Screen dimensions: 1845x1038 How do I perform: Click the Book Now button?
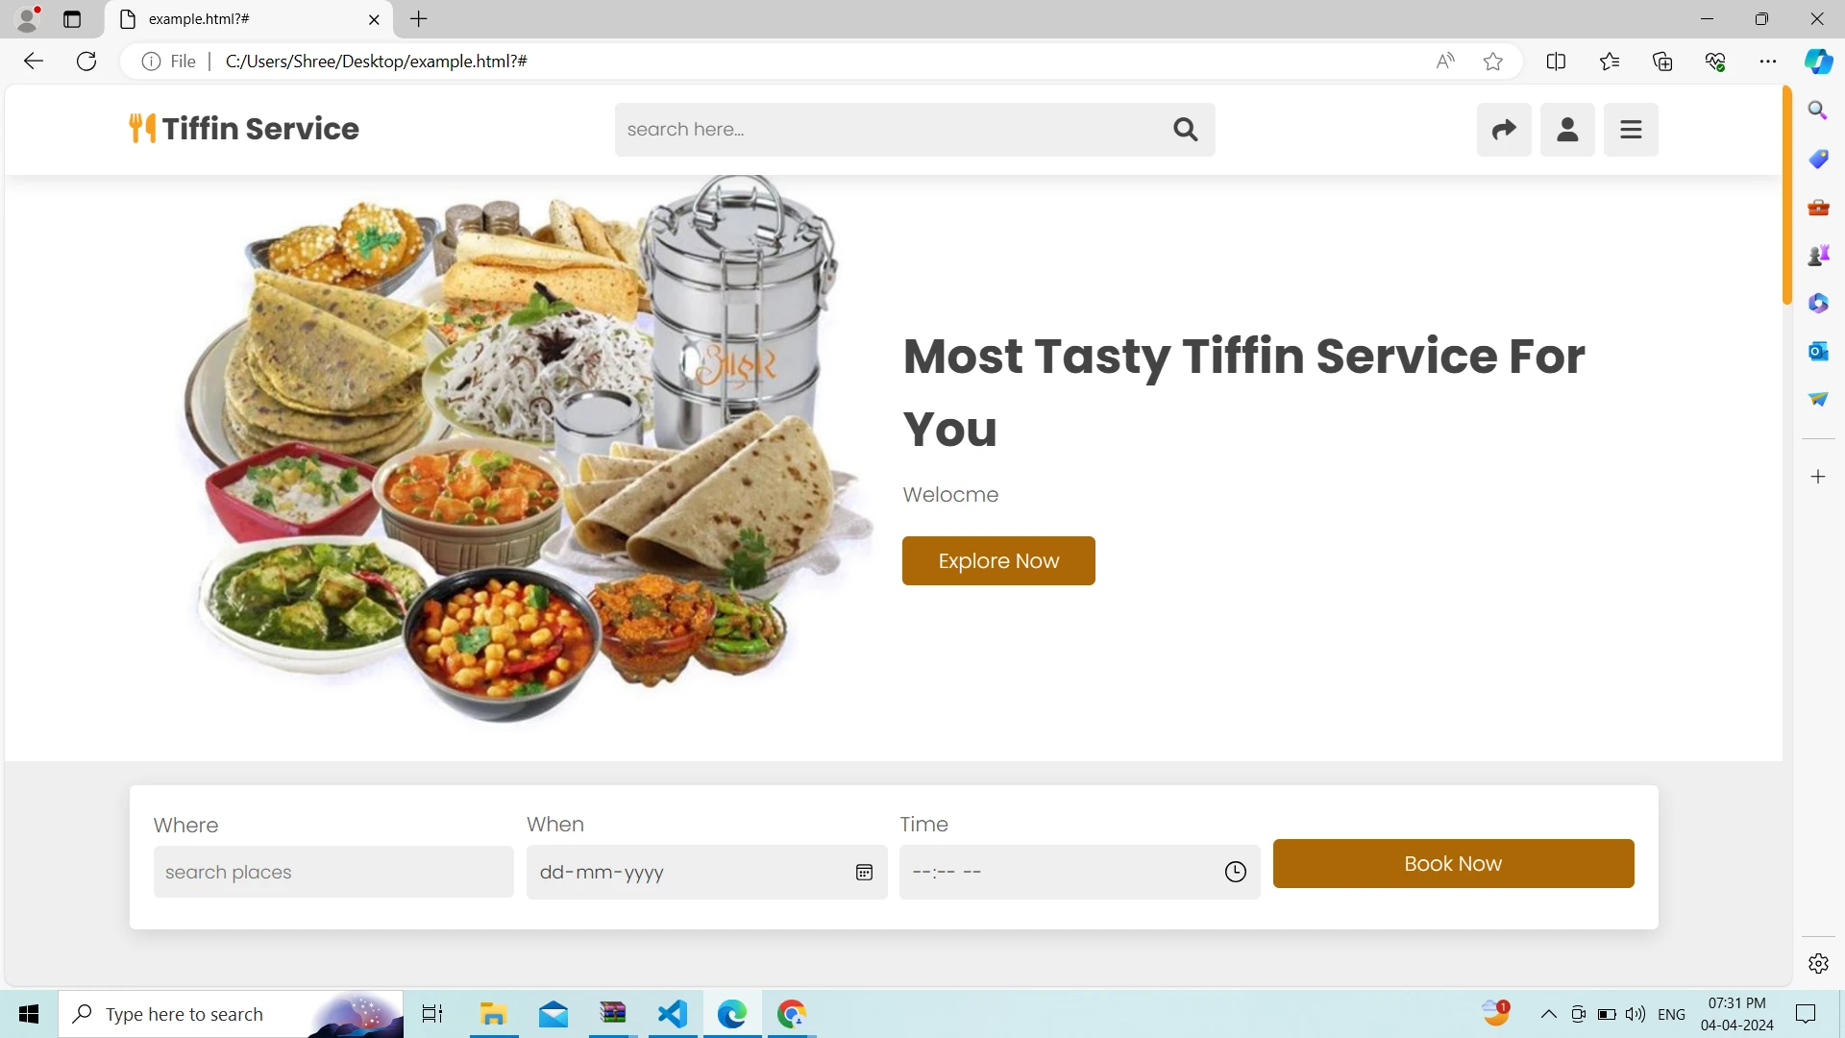1453,863
